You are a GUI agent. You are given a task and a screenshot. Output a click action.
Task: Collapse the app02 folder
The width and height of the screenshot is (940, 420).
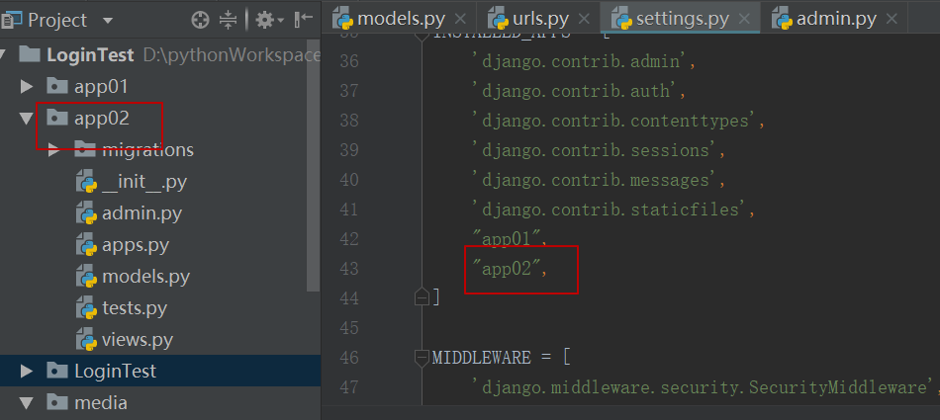(x=27, y=119)
